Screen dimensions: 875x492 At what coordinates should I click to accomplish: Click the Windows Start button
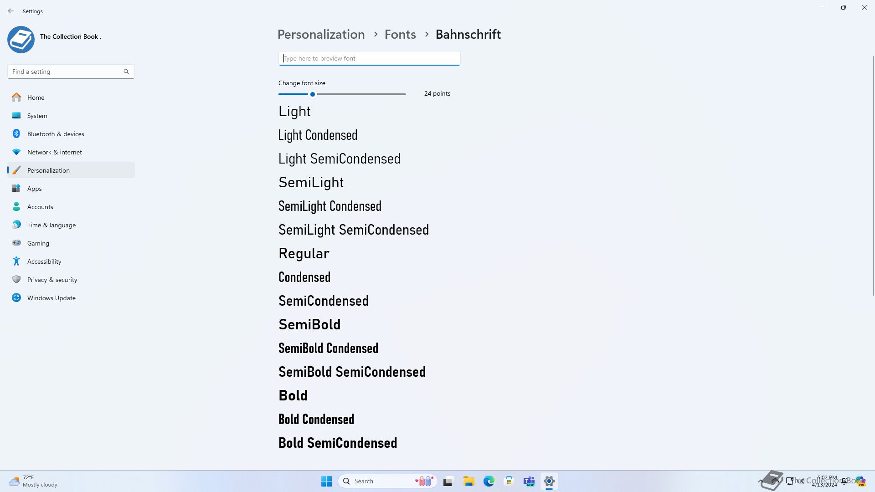click(326, 481)
